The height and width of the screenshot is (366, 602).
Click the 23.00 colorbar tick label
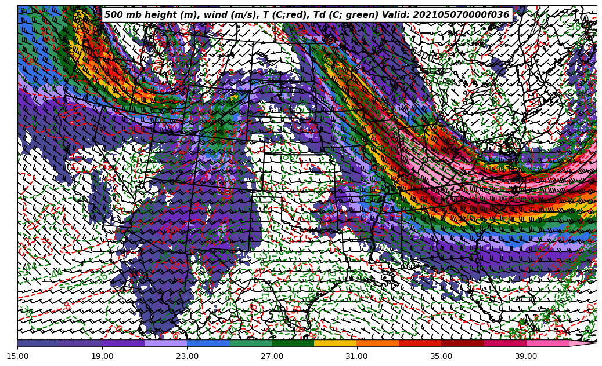click(188, 356)
